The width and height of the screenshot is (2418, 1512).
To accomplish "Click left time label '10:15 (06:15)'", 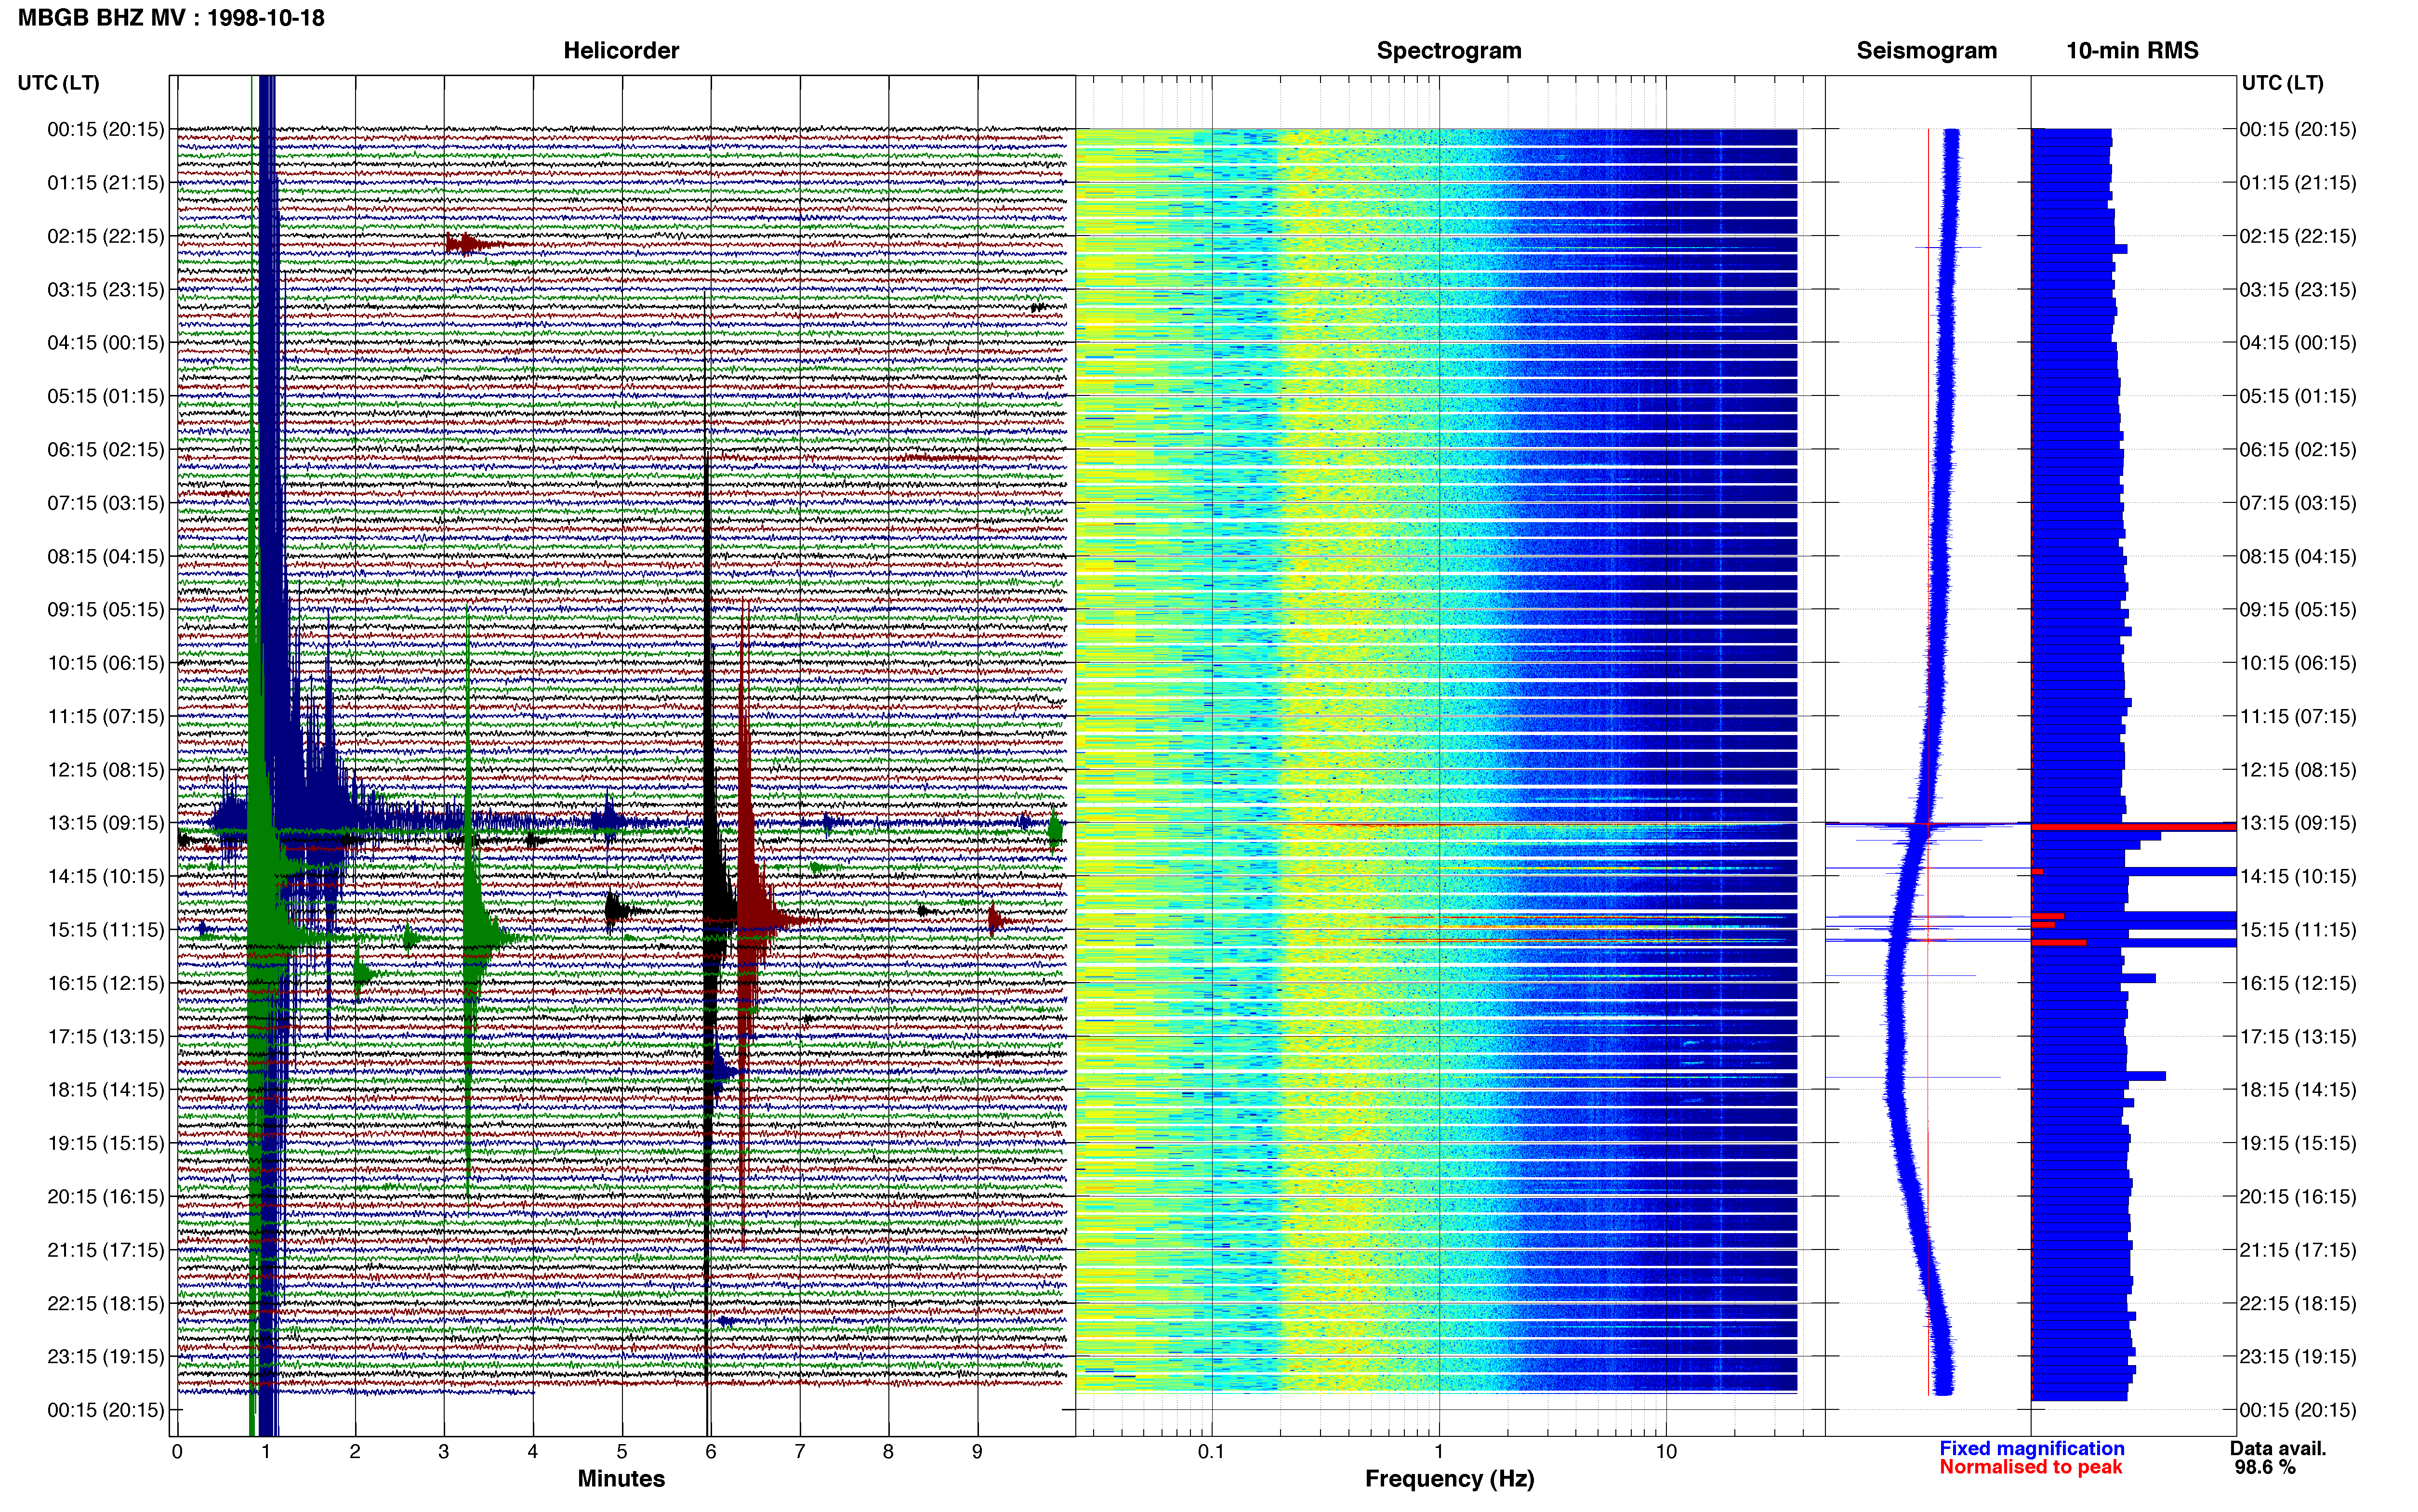I will tap(106, 663).
